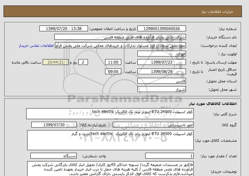
Task: Click the label گروه کالا
Action: pyautogui.click(x=229, y=125)
